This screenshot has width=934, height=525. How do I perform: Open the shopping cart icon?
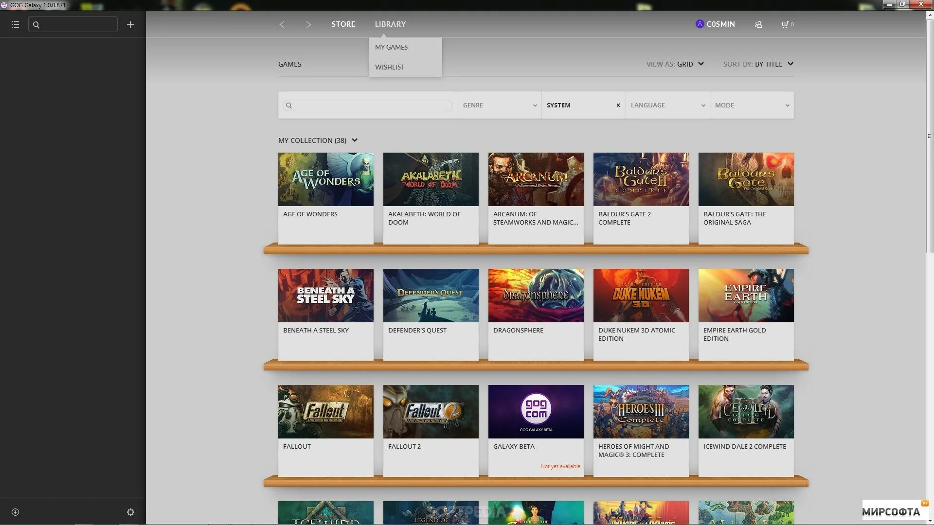pos(785,24)
